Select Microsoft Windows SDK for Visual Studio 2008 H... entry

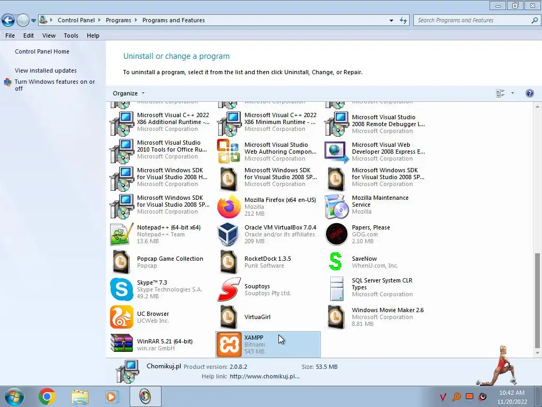click(160, 179)
